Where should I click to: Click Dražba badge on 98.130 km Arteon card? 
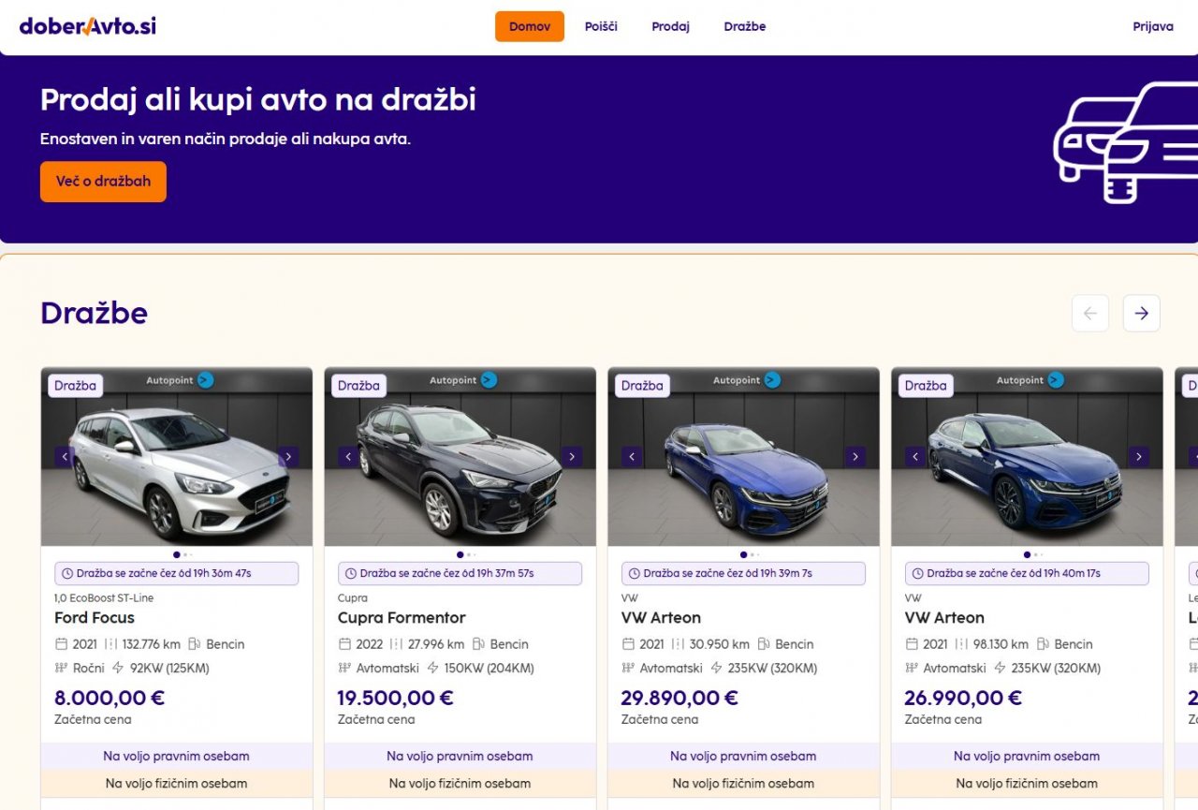click(x=927, y=386)
